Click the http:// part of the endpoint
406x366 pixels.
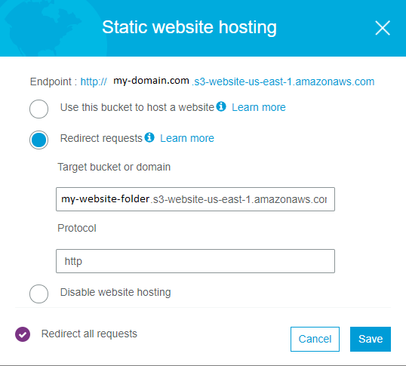click(94, 82)
